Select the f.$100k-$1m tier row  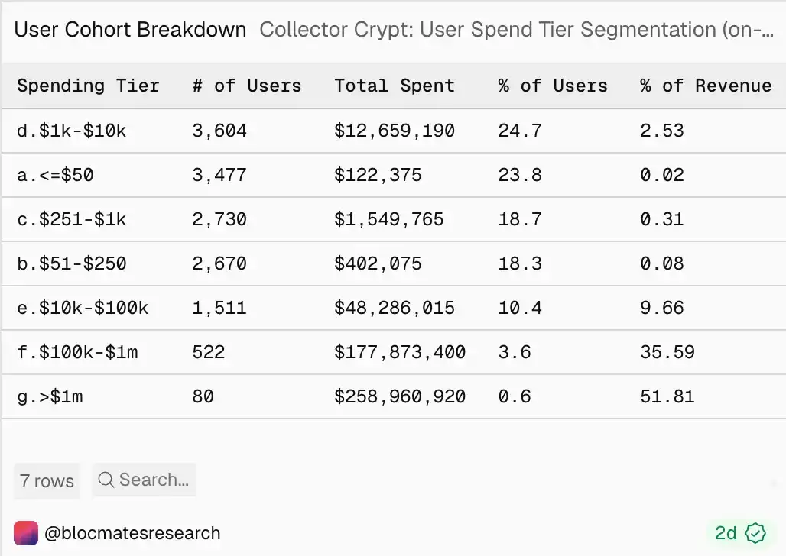[393, 352]
